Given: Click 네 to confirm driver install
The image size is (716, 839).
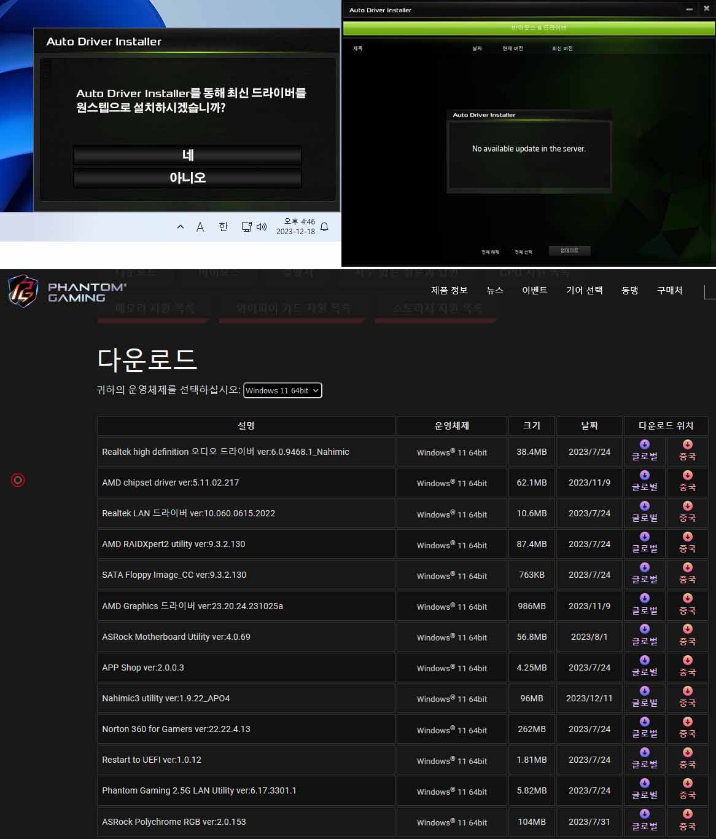Looking at the screenshot, I should (187, 155).
